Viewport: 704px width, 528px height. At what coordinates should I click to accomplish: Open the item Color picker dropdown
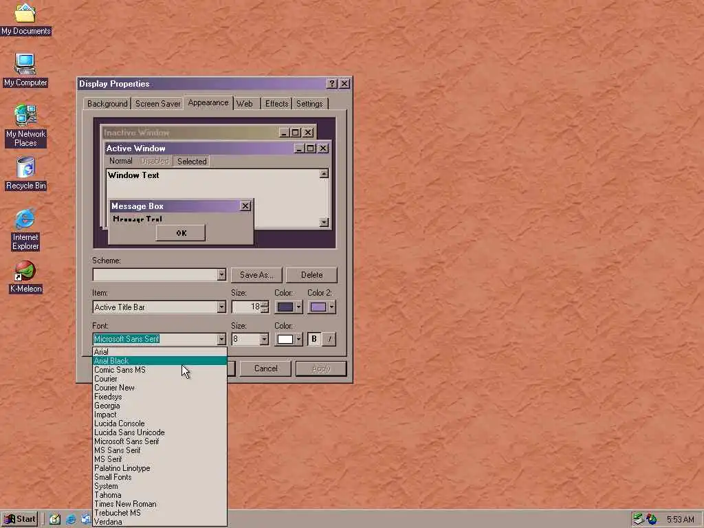(289, 307)
